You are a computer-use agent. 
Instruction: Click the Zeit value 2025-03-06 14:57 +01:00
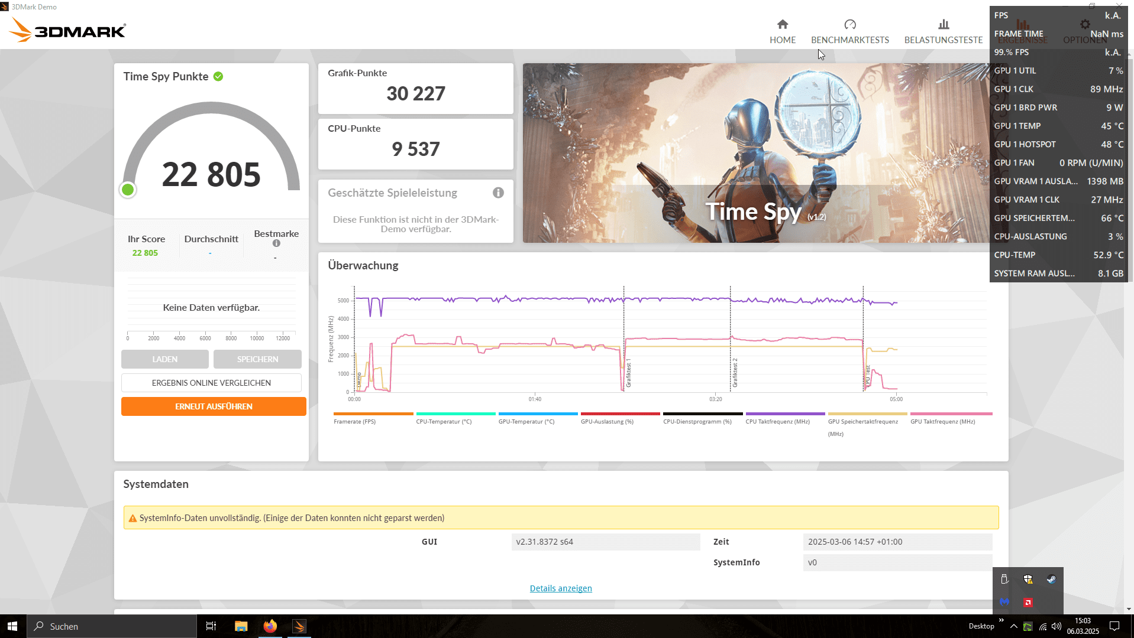(897, 542)
